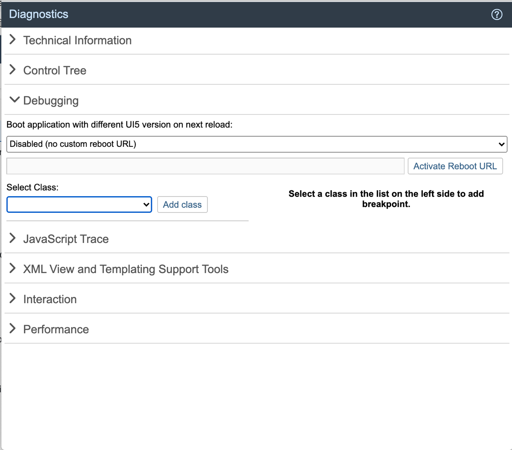
Task: Click the JavaScript Trace chevron icon
Action: 13,238
